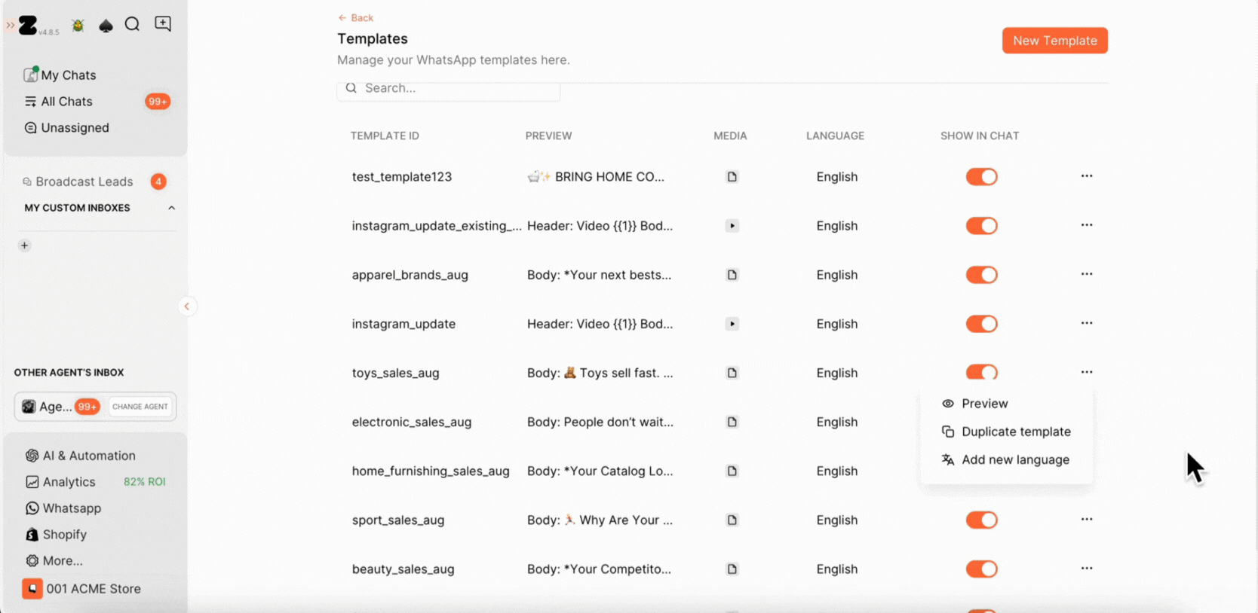Expand sidebar with double-chevron icon
Screen dimensions: 1258x613
10,25
